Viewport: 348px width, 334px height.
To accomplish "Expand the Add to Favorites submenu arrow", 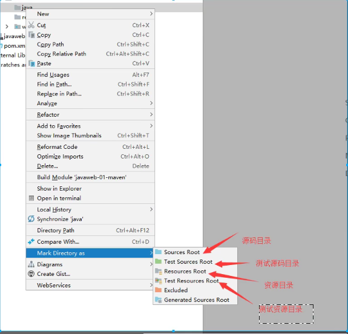I will (x=151, y=126).
